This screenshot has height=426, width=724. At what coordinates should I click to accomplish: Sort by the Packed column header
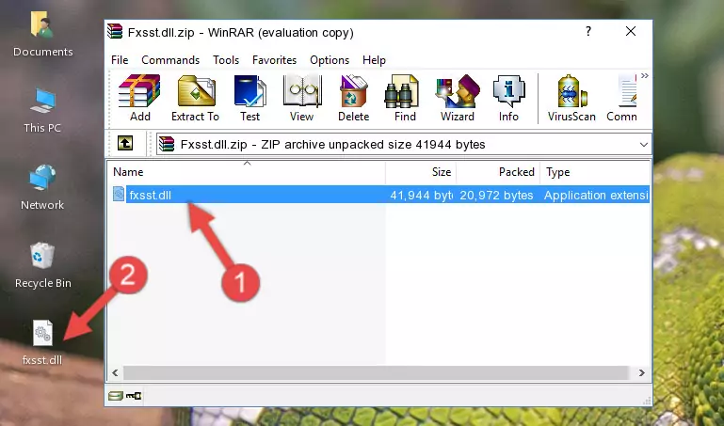point(498,172)
